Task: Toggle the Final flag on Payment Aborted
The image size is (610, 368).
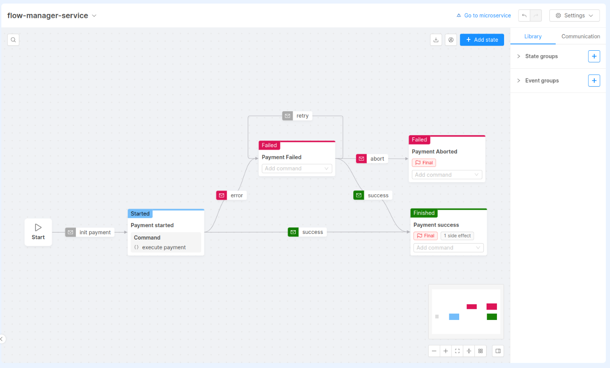Action: (423, 162)
